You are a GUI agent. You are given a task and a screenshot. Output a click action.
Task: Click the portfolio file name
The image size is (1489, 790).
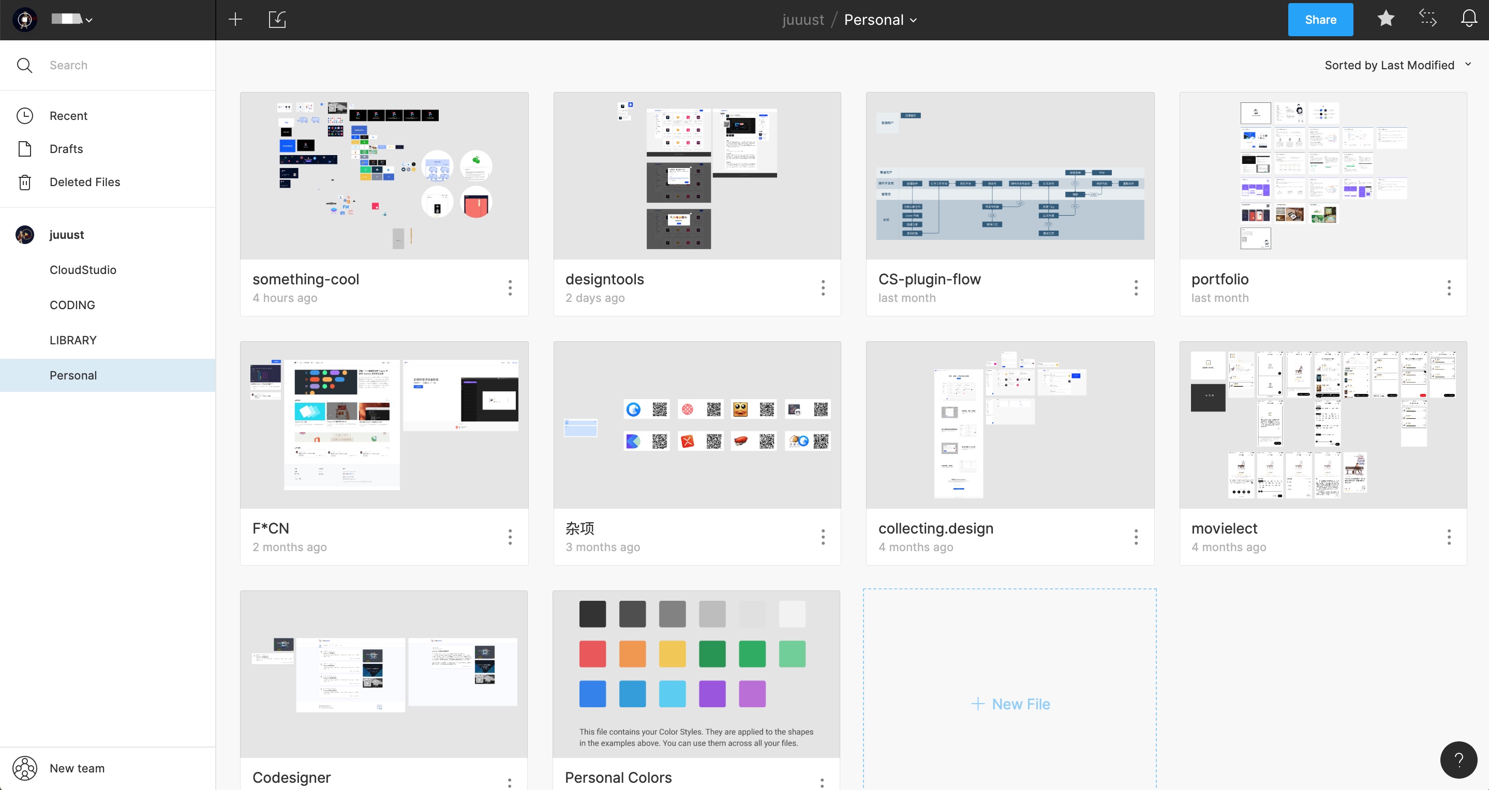(1219, 280)
